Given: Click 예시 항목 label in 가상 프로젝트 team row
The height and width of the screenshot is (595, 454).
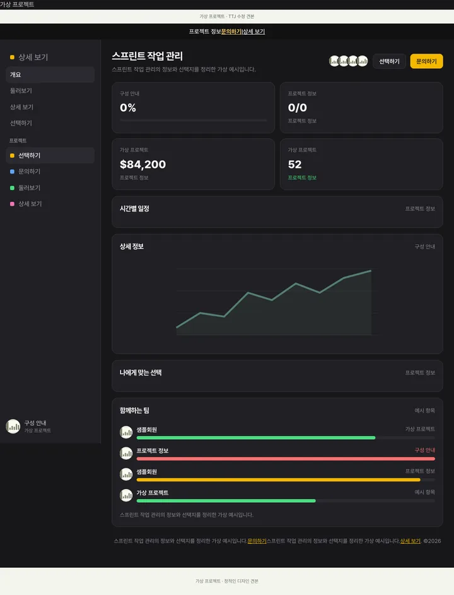Looking at the screenshot, I should click(425, 492).
